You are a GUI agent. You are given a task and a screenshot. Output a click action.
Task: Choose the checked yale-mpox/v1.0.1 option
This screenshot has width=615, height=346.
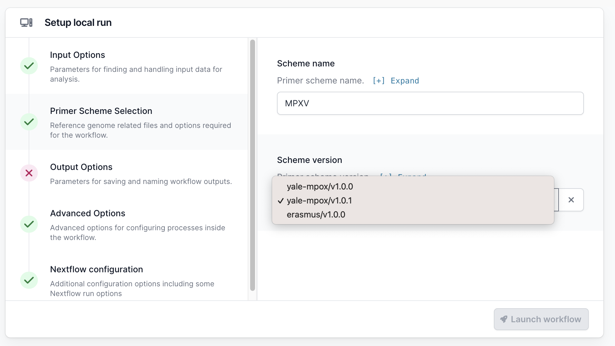319,200
